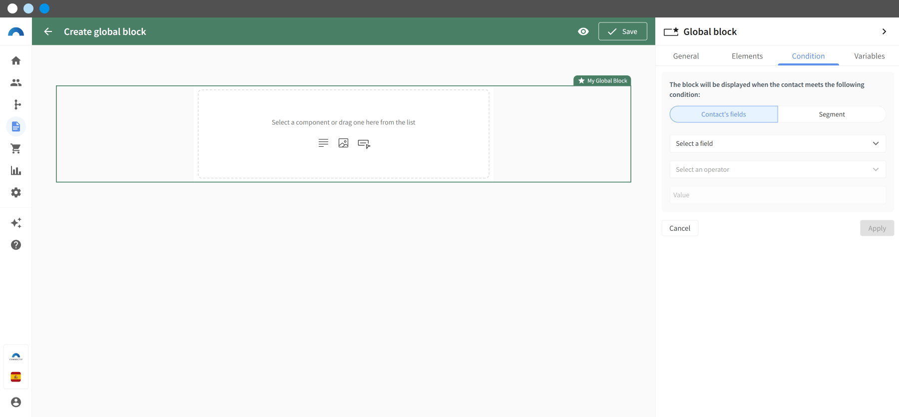Viewport: 899px width, 417px height.
Task: Click the Value input field
Action: 778,195
